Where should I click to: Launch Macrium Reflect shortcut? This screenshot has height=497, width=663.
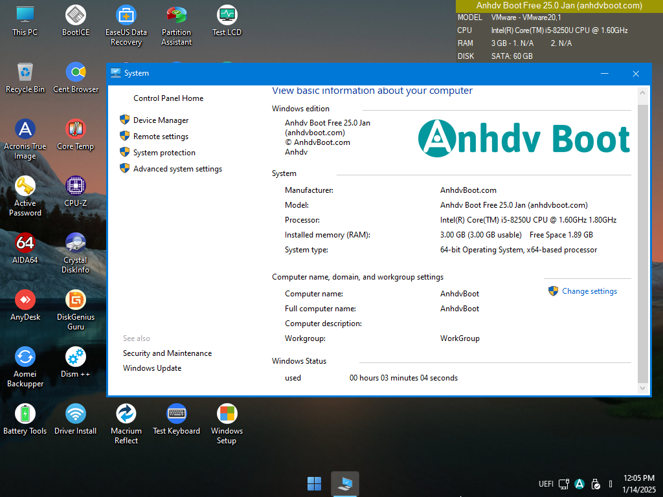click(x=126, y=414)
